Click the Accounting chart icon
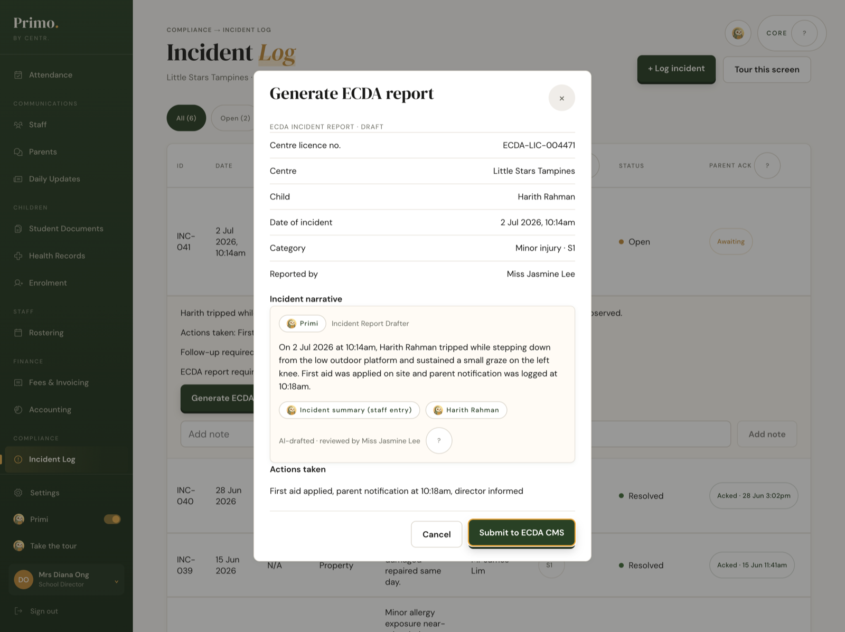Viewport: 845px width, 632px height. coord(18,410)
